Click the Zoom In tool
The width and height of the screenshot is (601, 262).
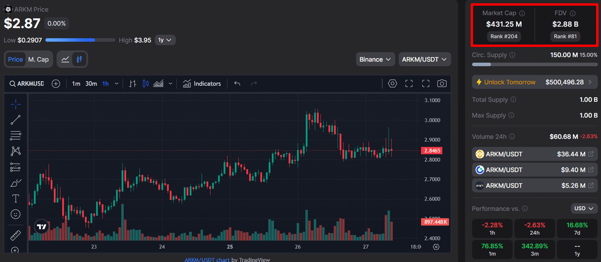16,250
